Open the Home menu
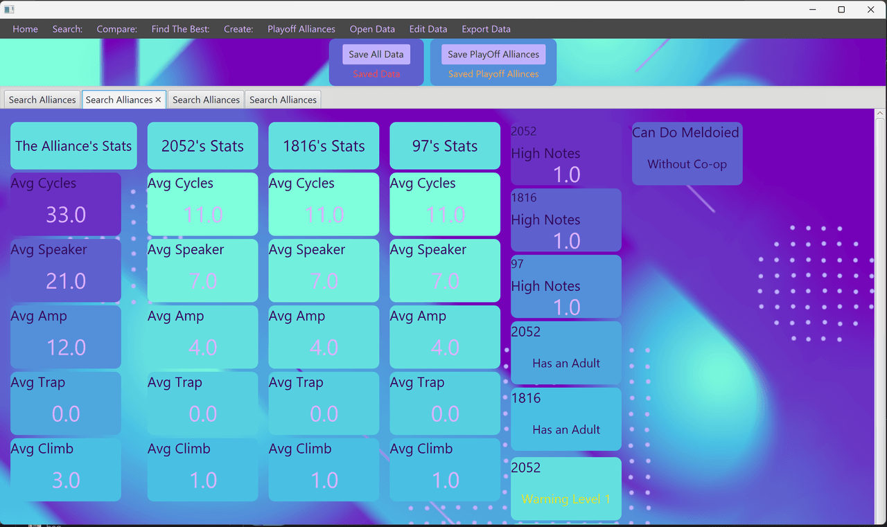This screenshot has width=887, height=527. tap(26, 29)
